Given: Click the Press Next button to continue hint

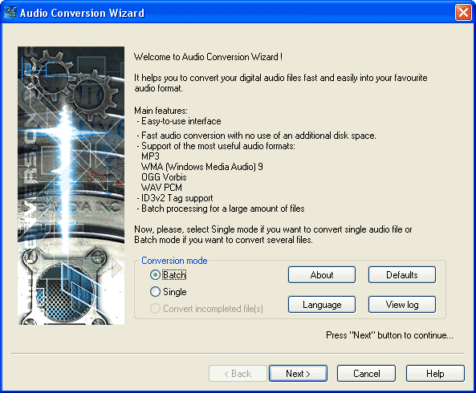Looking at the screenshot, I should 389,335.
